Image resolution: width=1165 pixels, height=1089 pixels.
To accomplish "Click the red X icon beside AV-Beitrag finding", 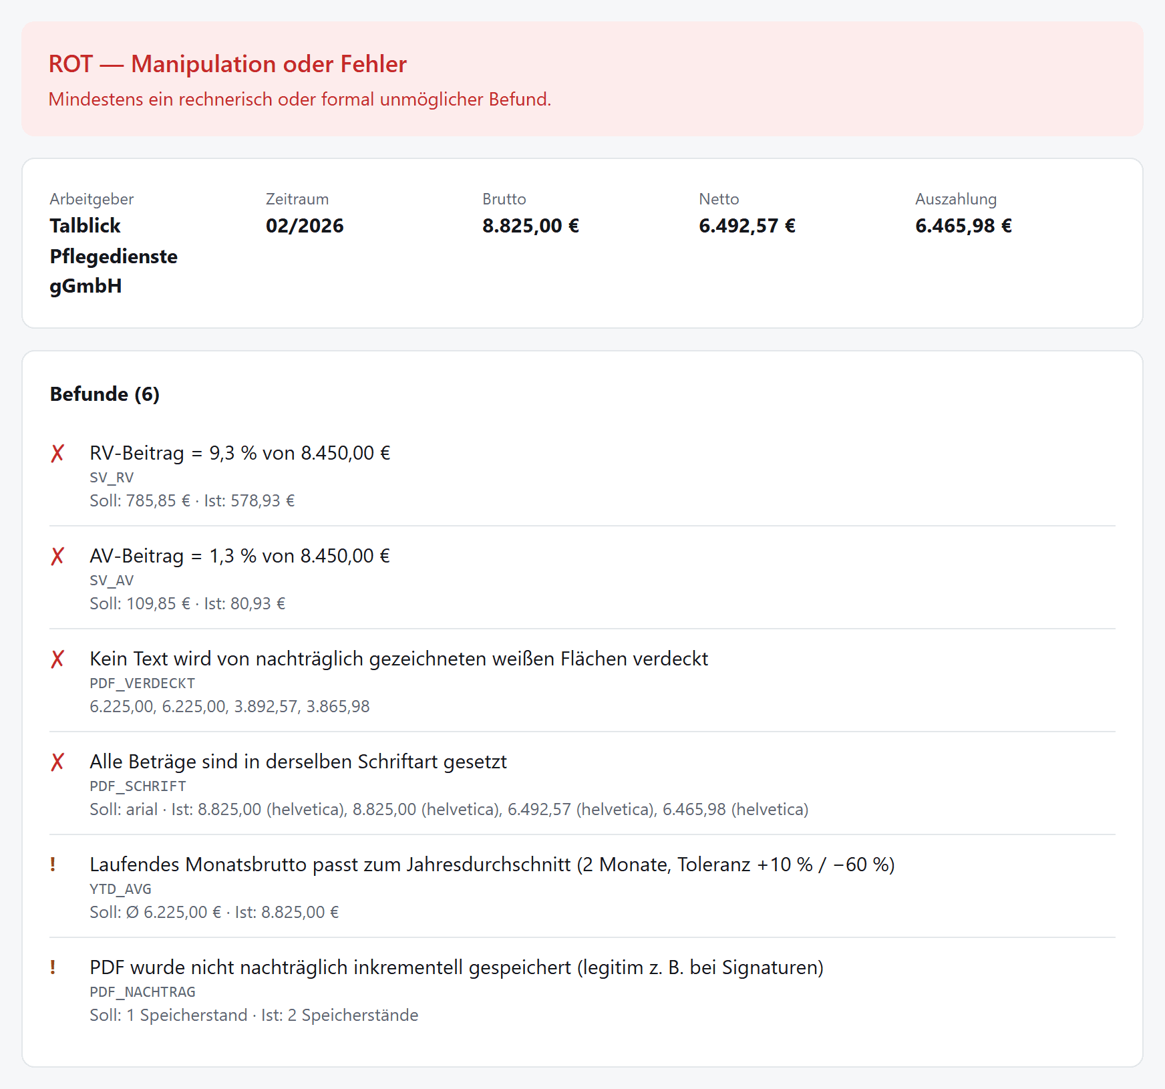I will click(x=57, y=557).
